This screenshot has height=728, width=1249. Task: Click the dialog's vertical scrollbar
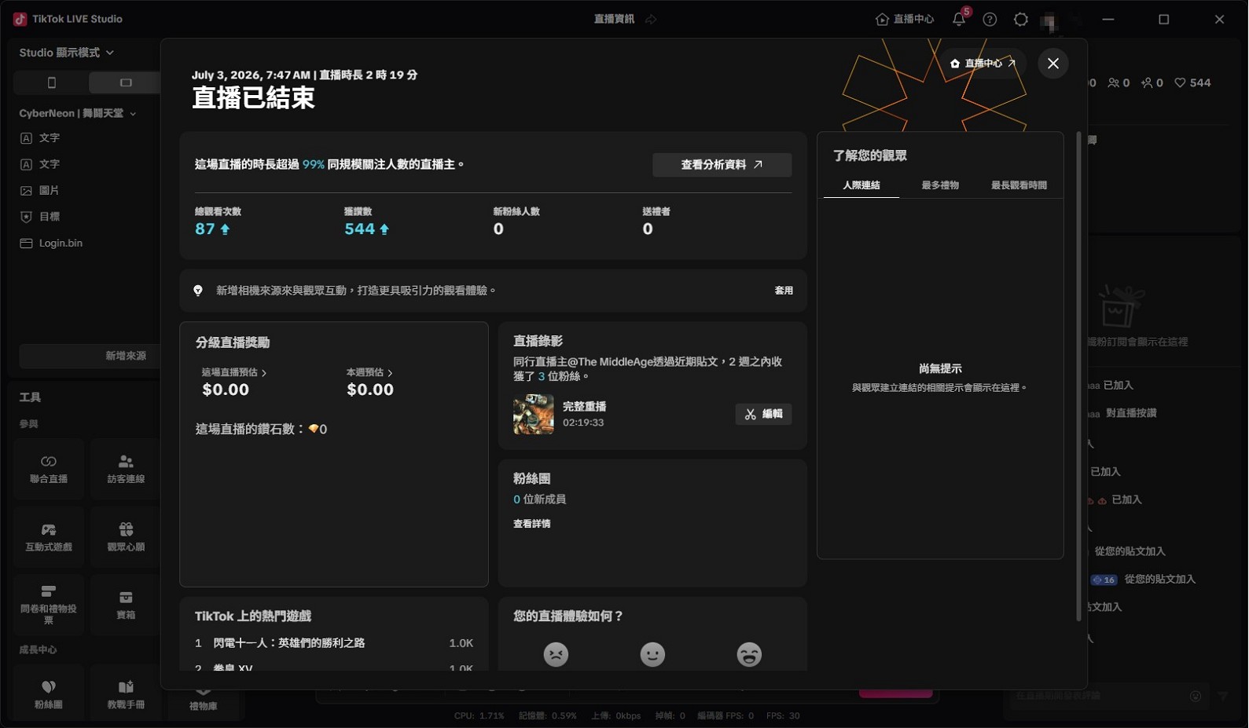(x=1078, y=376)
